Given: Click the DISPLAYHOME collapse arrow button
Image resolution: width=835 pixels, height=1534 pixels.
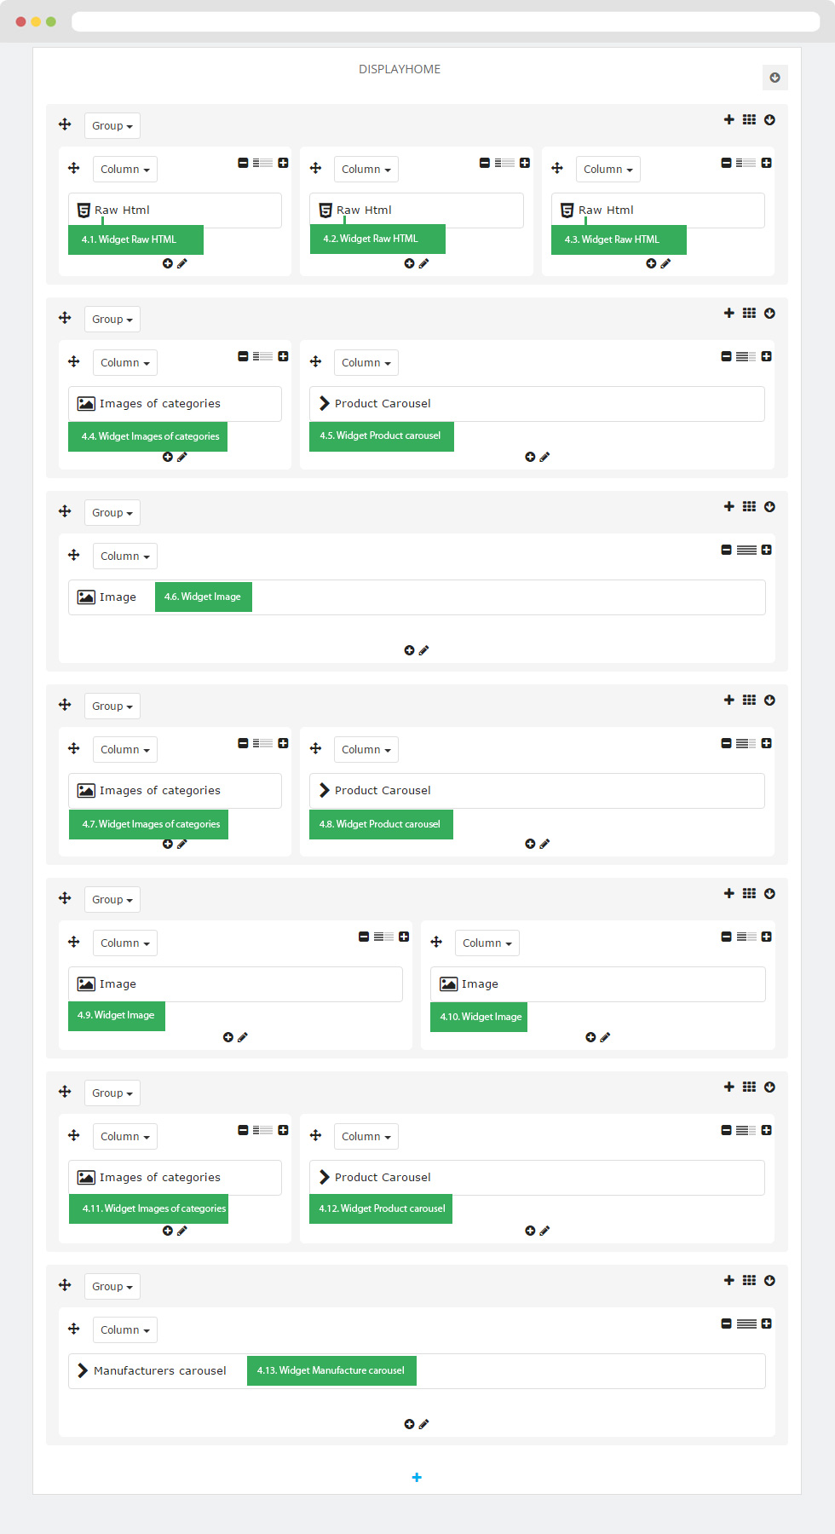Looking at the screenshot, I should coord(775,78).
